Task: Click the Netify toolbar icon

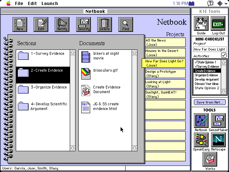Action: coord(62,24)
